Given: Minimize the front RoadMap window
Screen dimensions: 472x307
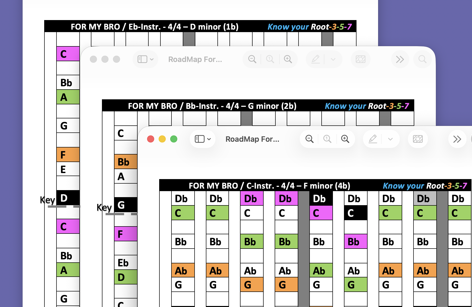Looking at the screenshot, I should 162,139.
